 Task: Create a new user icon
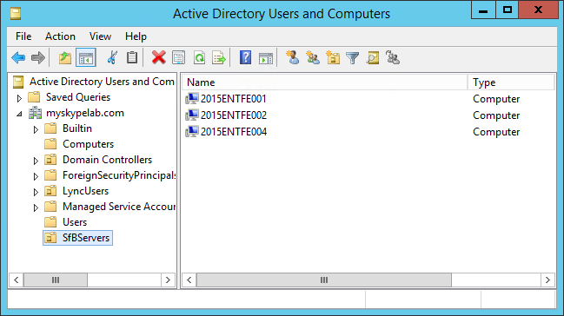tap(293, 57)
